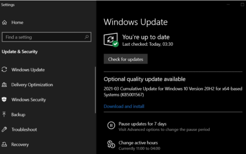Click the pause circle icon
Screen dimensions: 246x154
[111, 125]
